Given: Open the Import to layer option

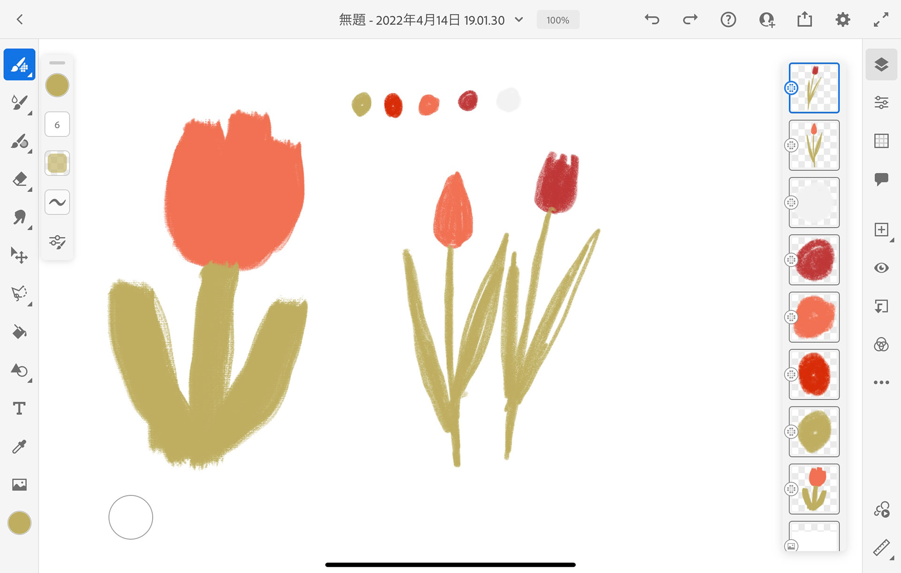Looking at the screenshot, I should click(881, 306).
